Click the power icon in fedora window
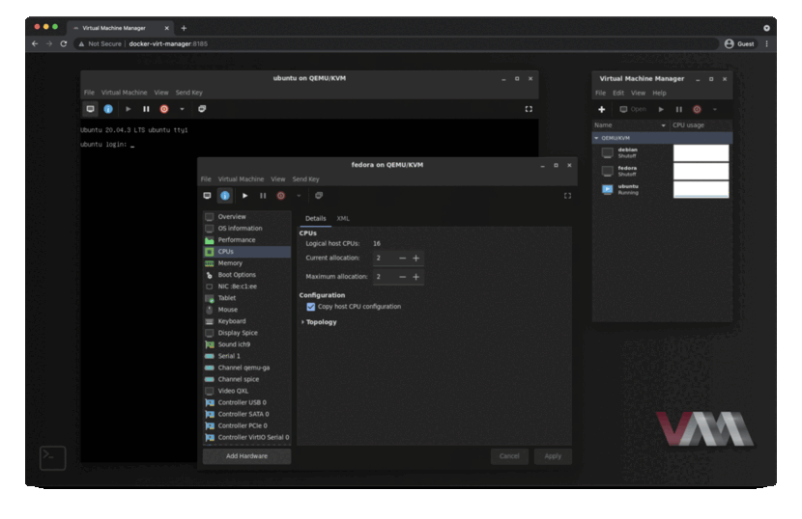This screenshot has height=519, width=802. click(x=281, y=196)
